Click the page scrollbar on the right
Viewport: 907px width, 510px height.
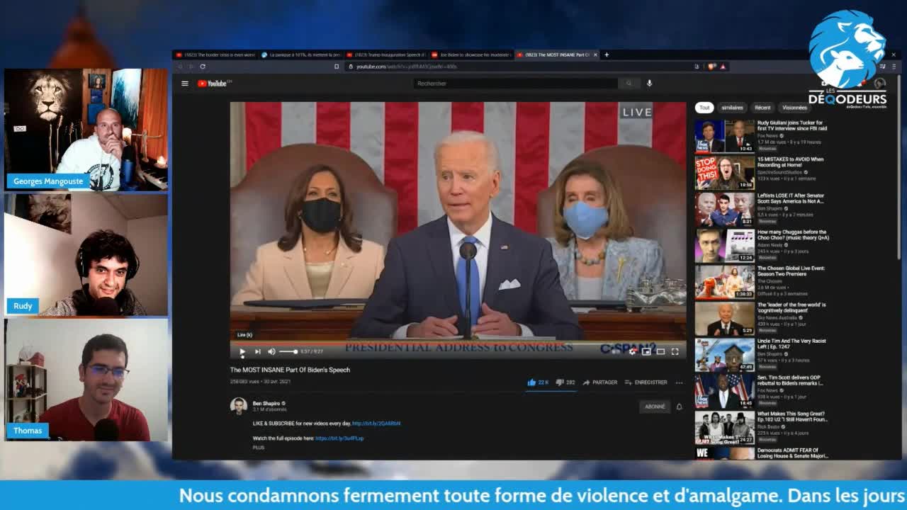coord(898,166)
